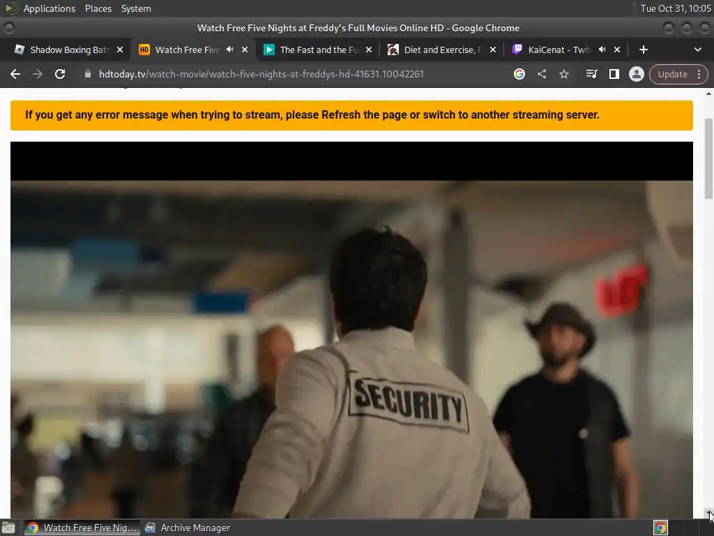
Task: Bookmark this page with the star
Action: click(x=563, y=74)
